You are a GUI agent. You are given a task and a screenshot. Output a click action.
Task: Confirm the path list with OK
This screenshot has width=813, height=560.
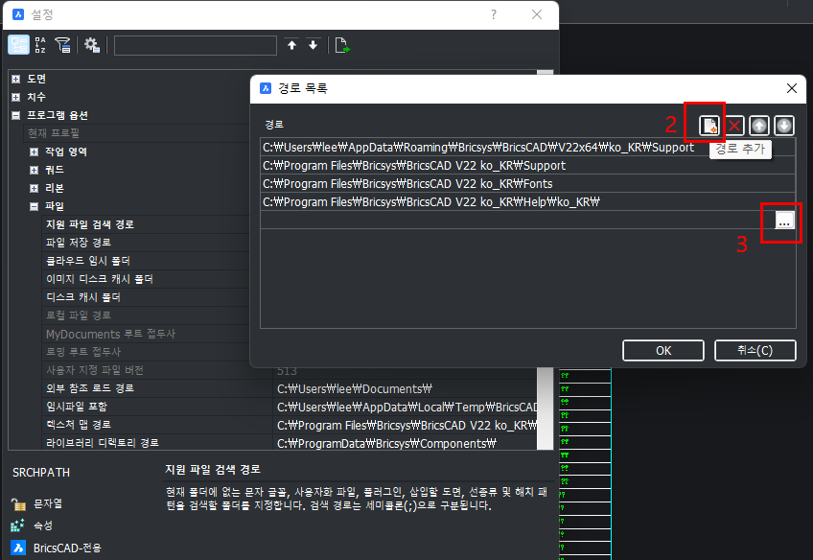click(x=663, y=351)
